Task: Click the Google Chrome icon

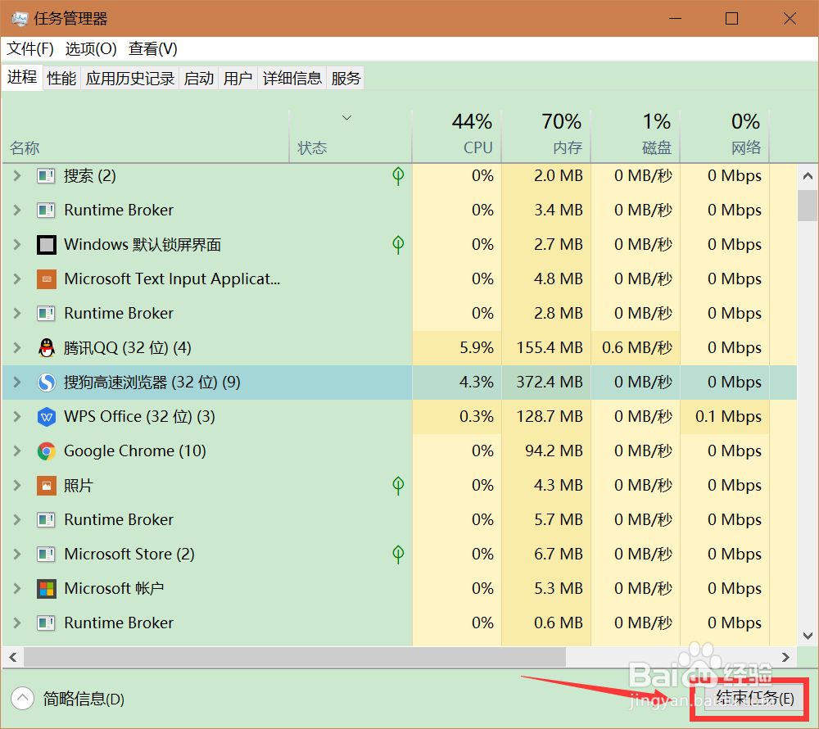Action: (47, 451)
